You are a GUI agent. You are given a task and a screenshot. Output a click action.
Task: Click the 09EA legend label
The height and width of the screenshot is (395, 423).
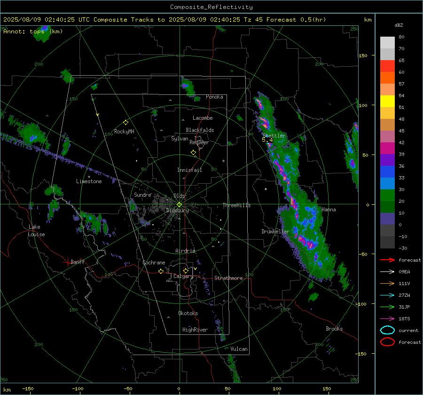pyautogui.click(x=404, y=272)
